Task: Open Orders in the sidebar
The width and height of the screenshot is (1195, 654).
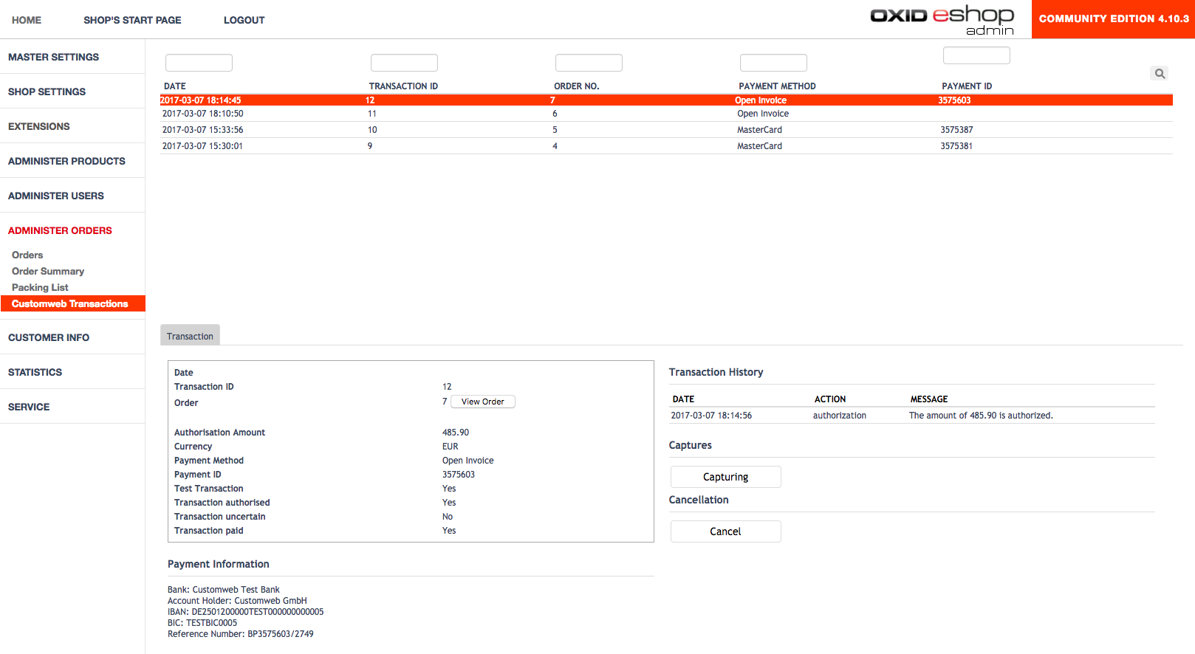Action: pyautogui.click(x=27, y=255)
